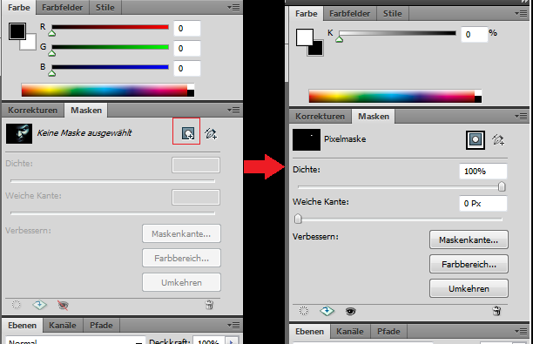533x344 pixels.
Task: Click apply mask icon in left Masken panel
Action: [x=39, y=305]
